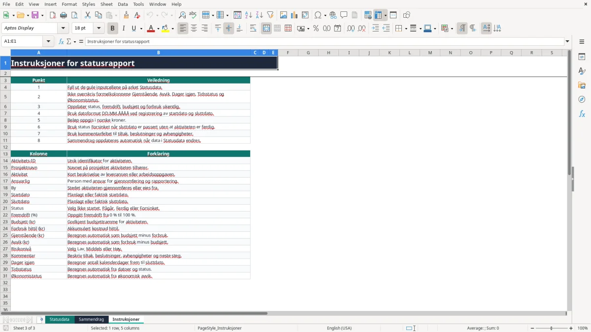The image size is (591, 332).
Task: Click the Define Print Area icon
Action: (x=368, y=15)
